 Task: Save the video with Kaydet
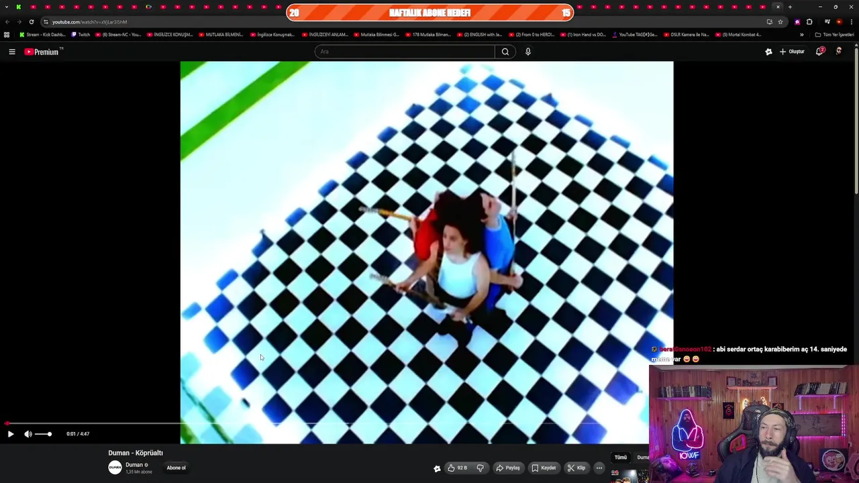point(544,468)
